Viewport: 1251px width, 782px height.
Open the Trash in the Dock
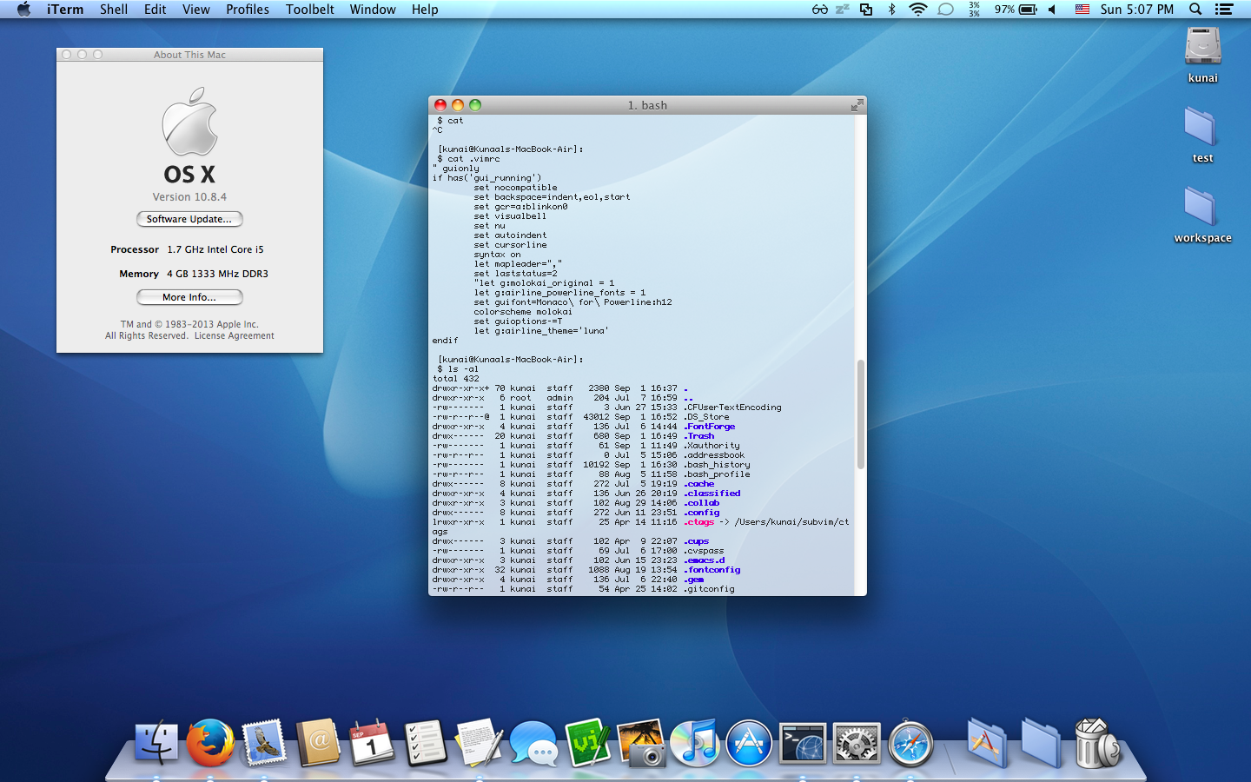coord(1096,744)
